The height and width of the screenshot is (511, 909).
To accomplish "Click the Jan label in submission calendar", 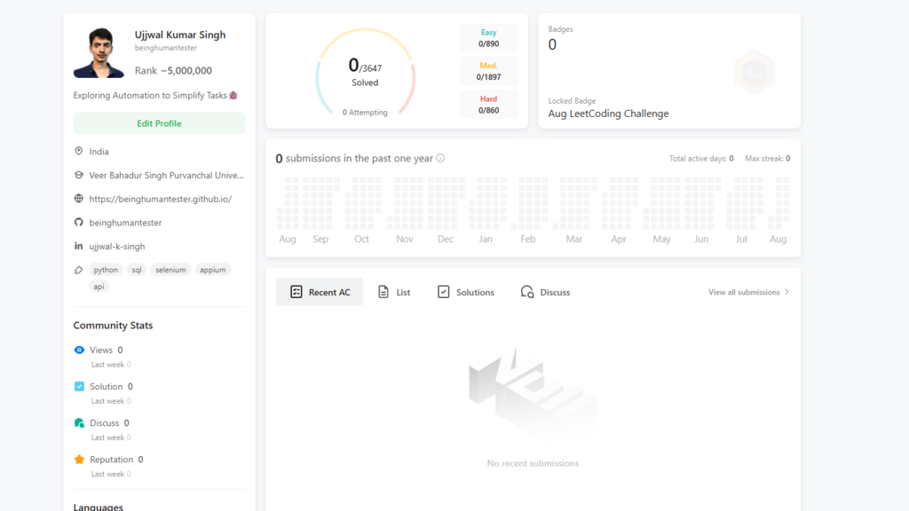I will tap(486, 239).
